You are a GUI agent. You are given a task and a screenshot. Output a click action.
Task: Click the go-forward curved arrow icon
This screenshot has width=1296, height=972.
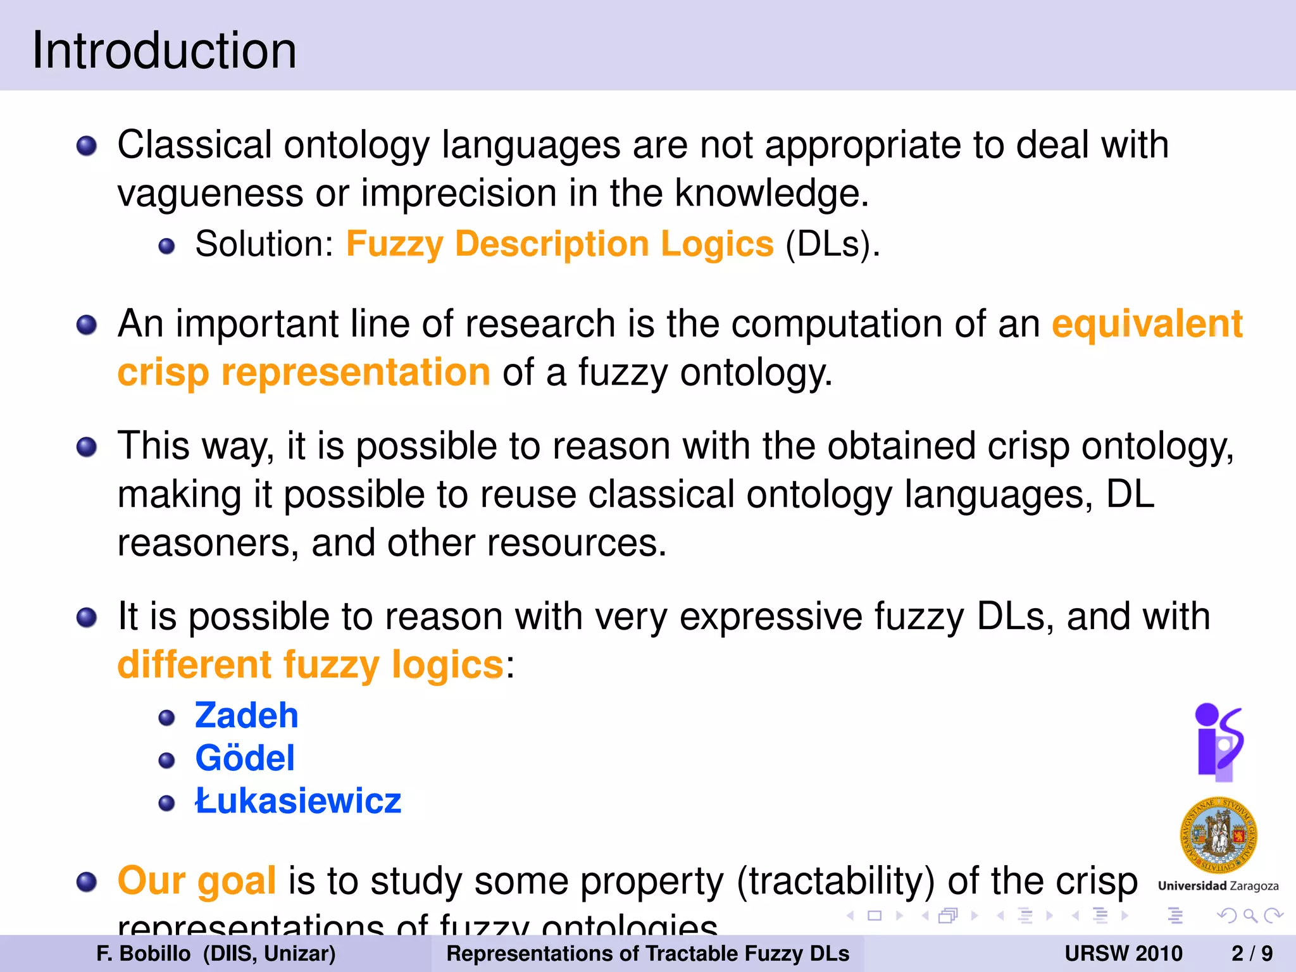coord(1273,915)
